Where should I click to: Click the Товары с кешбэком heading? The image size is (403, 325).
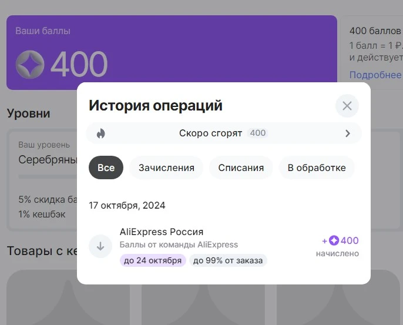click(42, 251)
